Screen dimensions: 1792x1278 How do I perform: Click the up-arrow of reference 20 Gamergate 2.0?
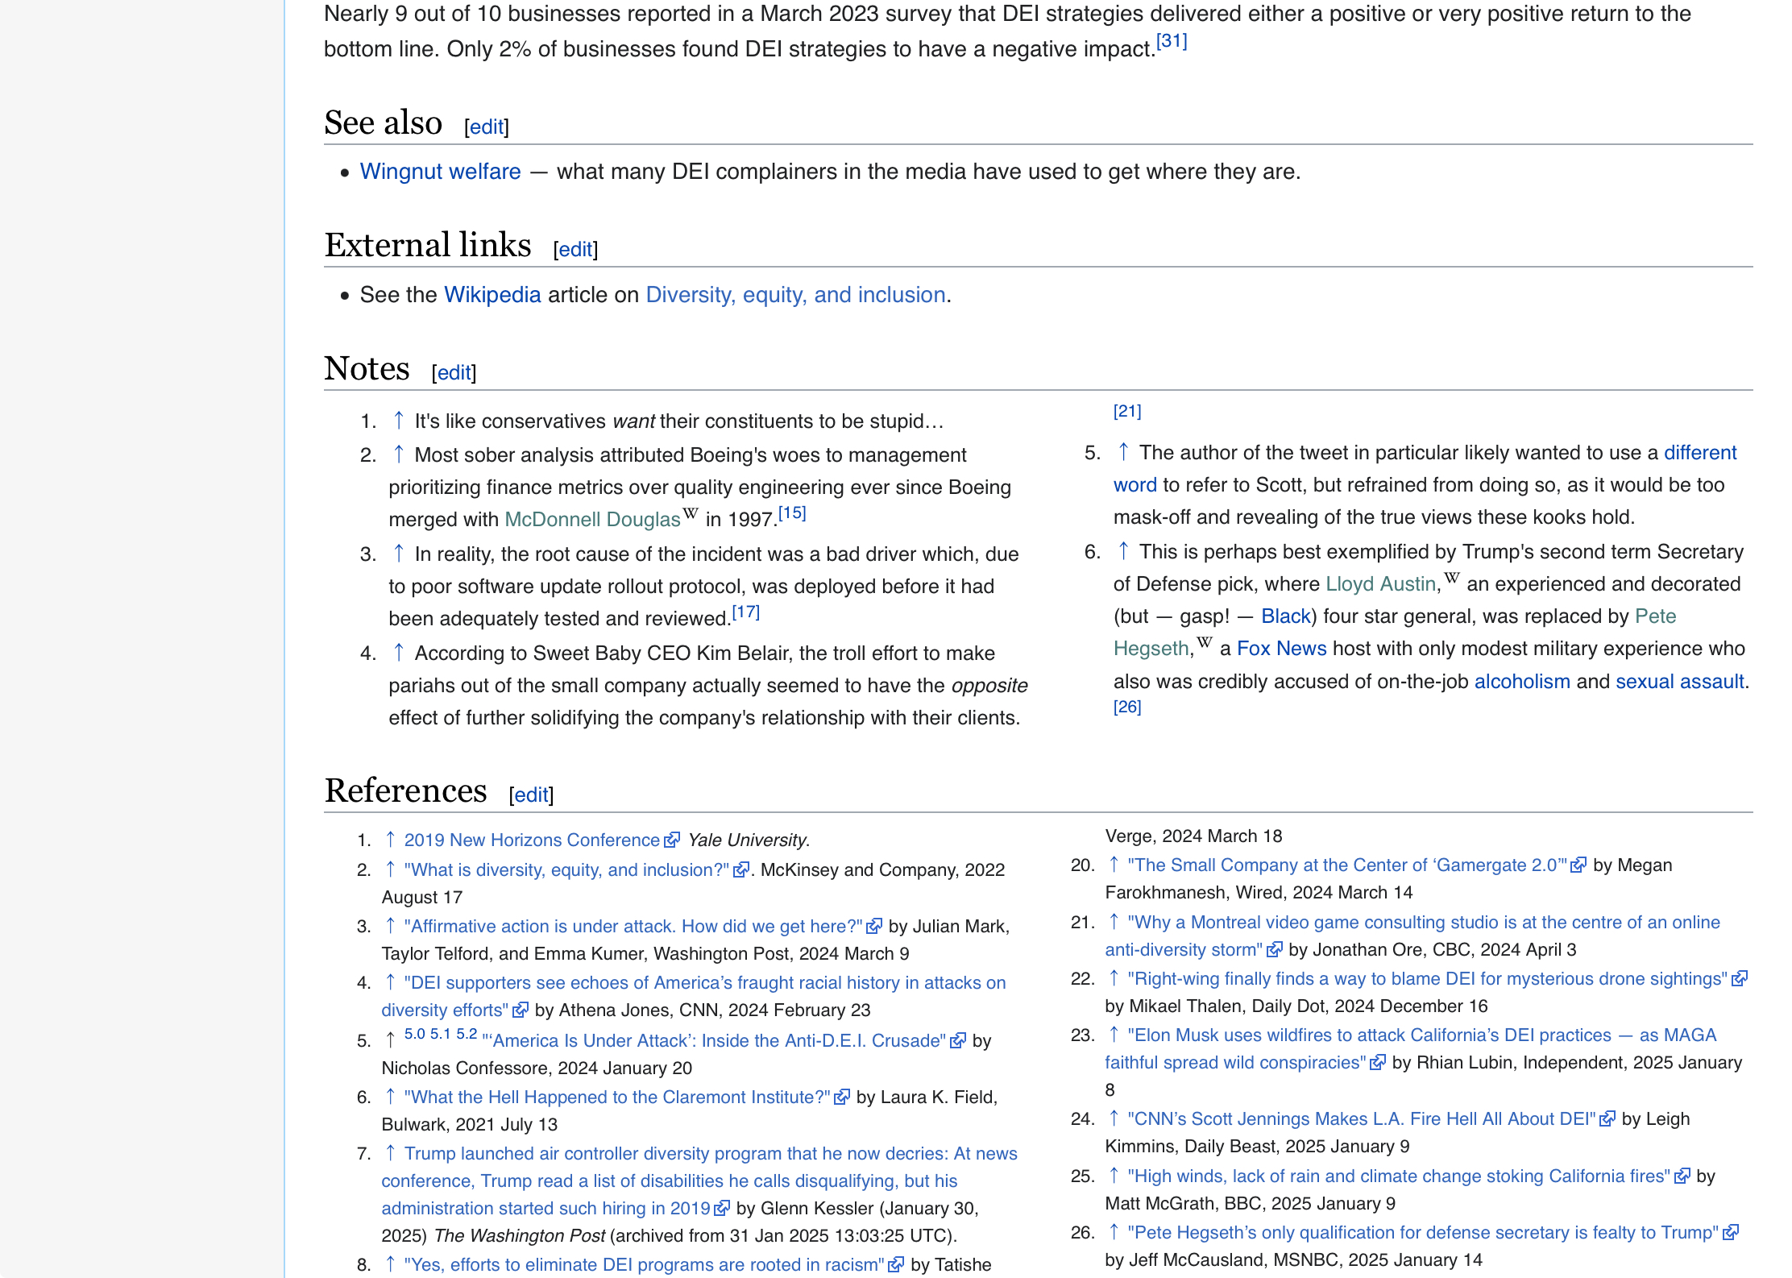point(1114,865)
